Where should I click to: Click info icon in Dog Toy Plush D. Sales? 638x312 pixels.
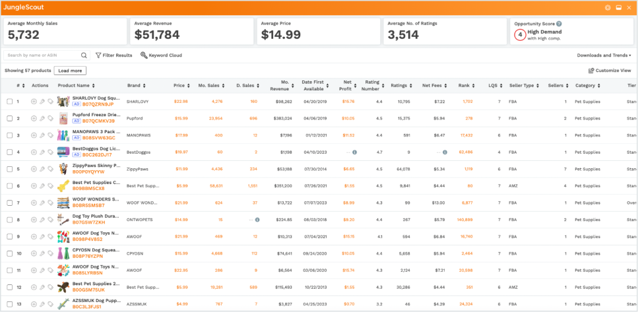click(257, 220)
